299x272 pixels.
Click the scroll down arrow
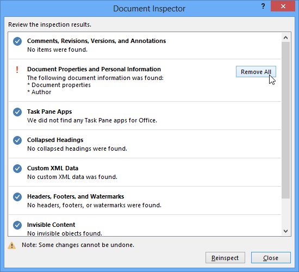pos(285,231)
